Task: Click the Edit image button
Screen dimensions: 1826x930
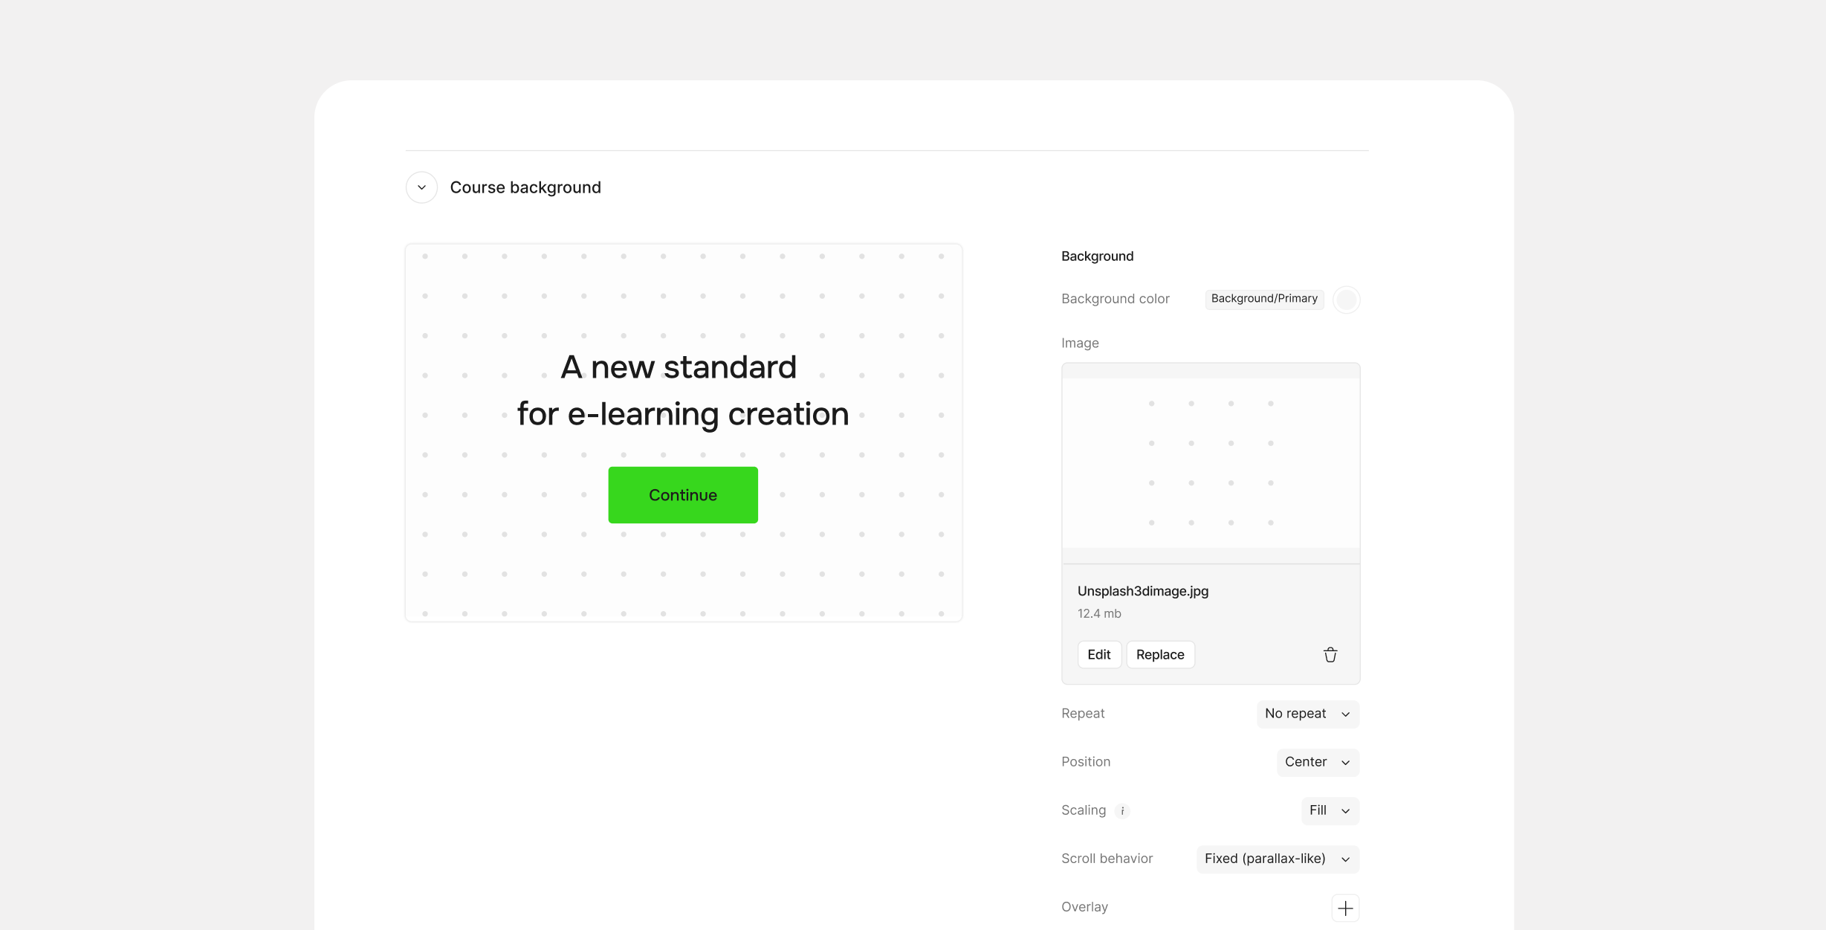Action: [x=1098, y=655]
